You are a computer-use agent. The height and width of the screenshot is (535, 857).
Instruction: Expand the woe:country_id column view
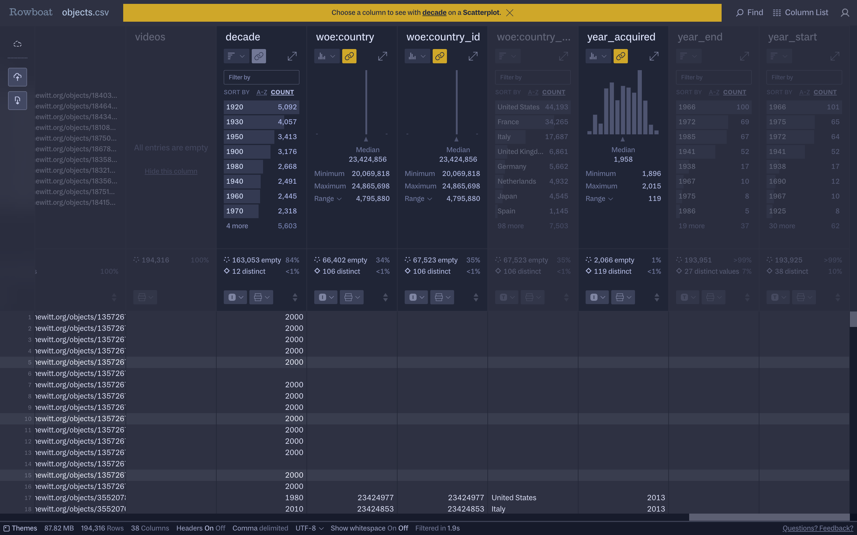tap(473, 56)
